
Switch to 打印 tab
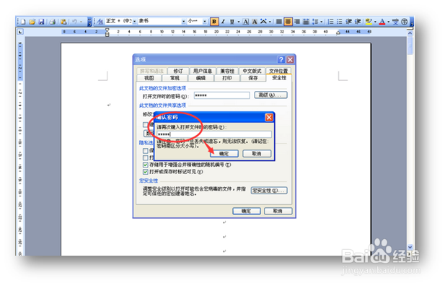[227, 78]
